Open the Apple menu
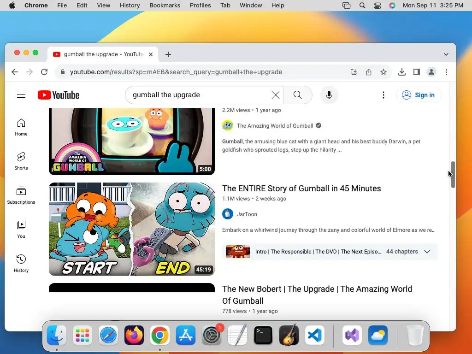This screenshot has width=472, height=354. coord(12,5)
